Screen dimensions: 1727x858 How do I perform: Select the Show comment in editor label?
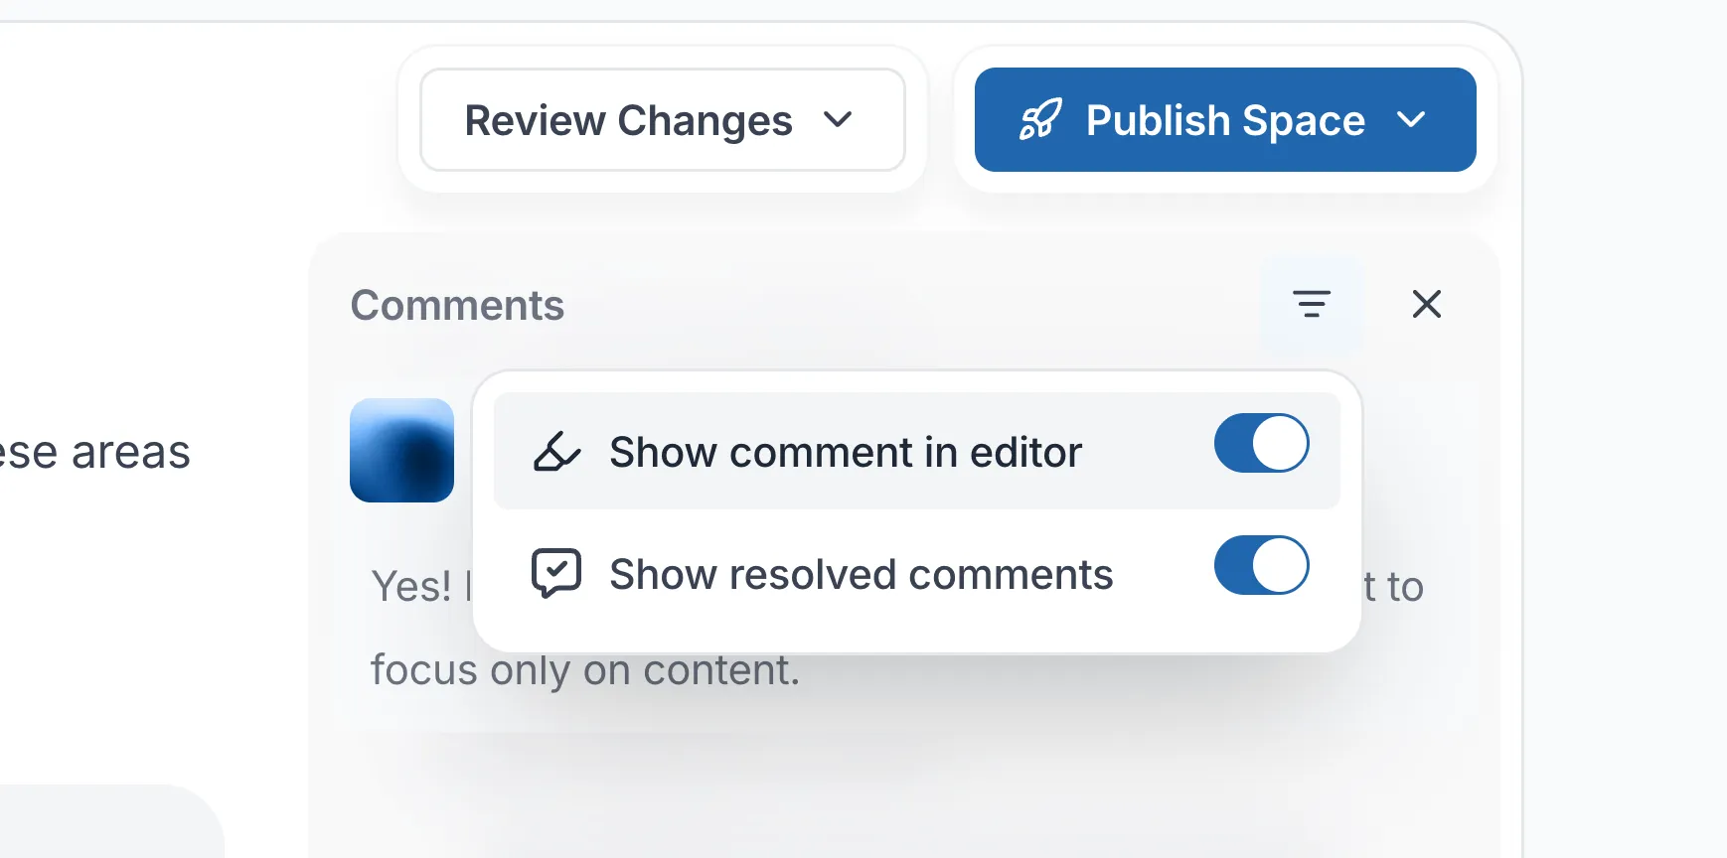pos(846,452)
